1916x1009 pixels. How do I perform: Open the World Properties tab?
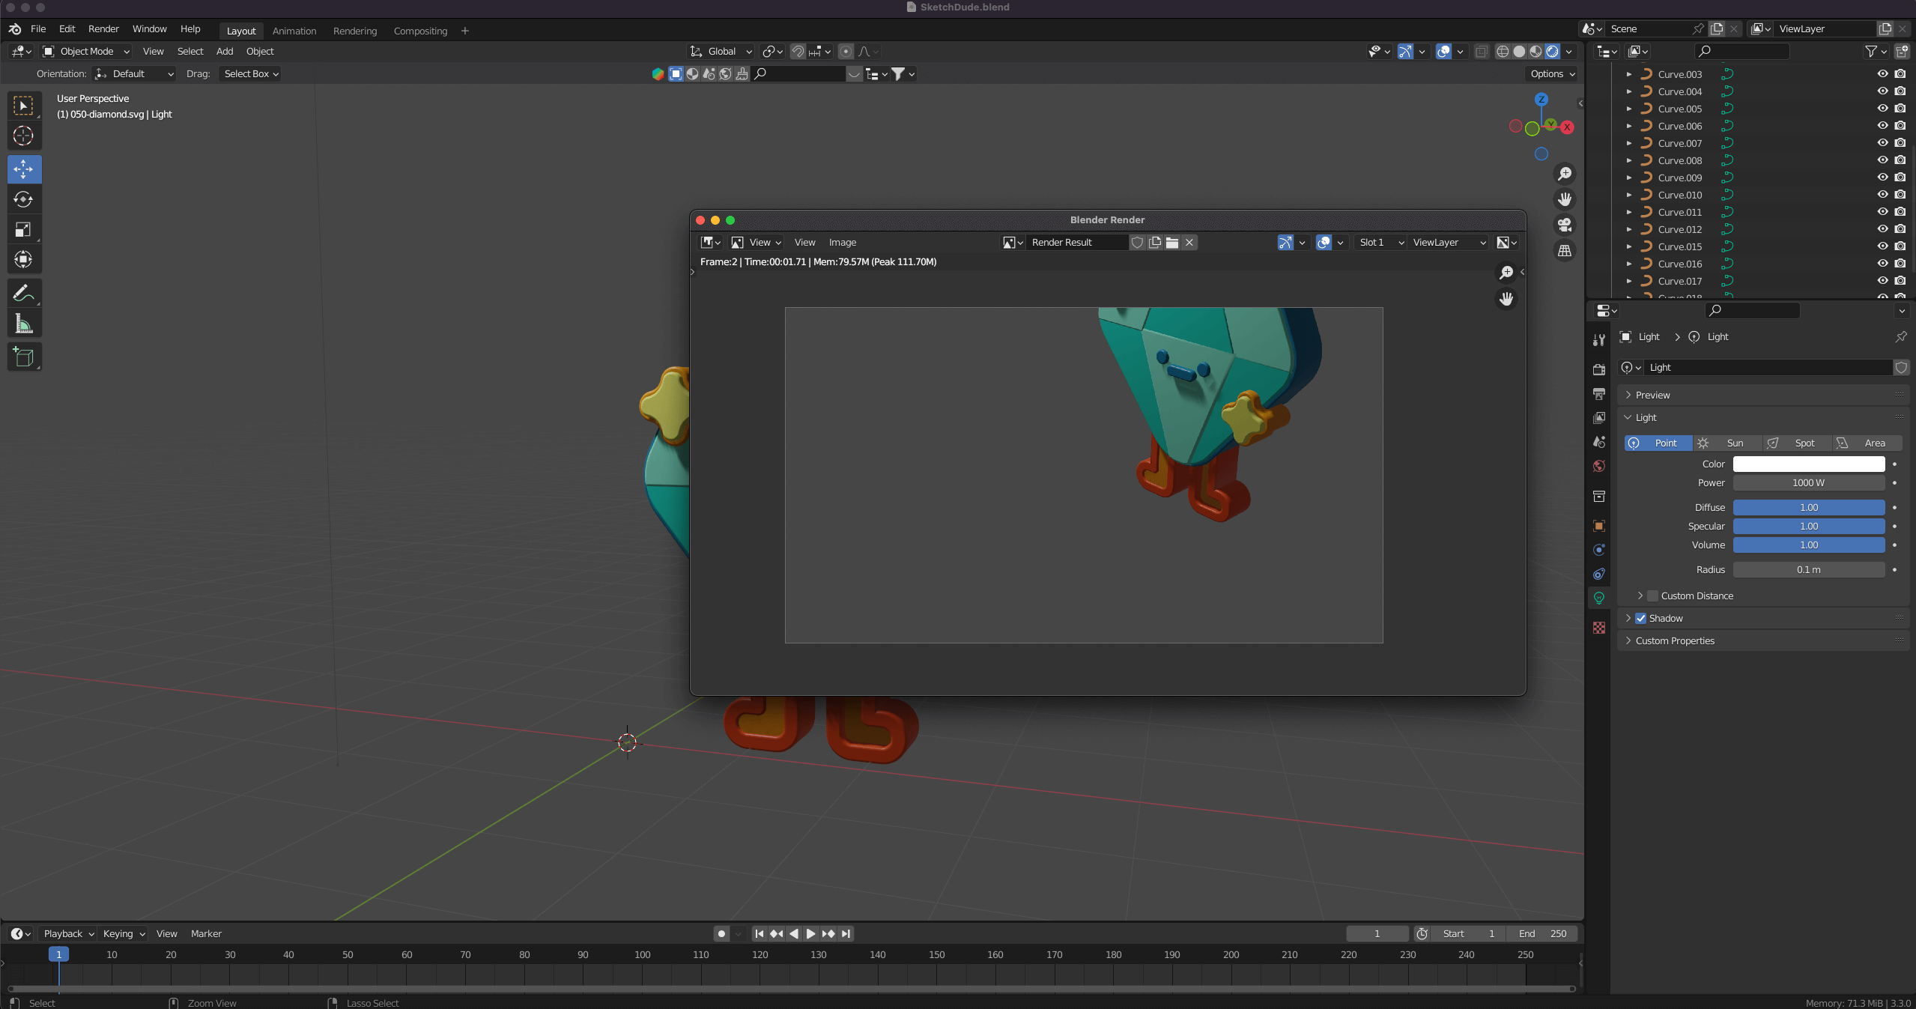1599,465
